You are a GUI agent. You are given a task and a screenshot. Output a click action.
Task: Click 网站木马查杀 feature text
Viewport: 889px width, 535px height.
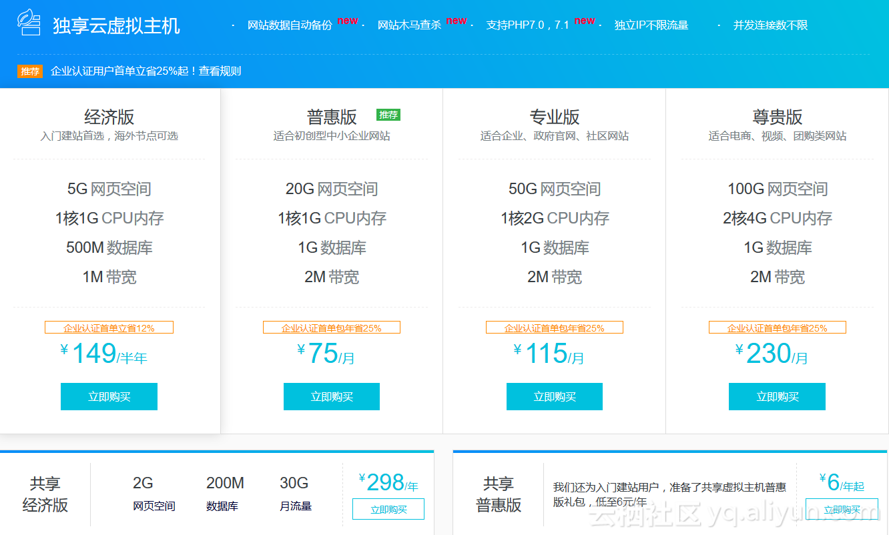point(409,25)
